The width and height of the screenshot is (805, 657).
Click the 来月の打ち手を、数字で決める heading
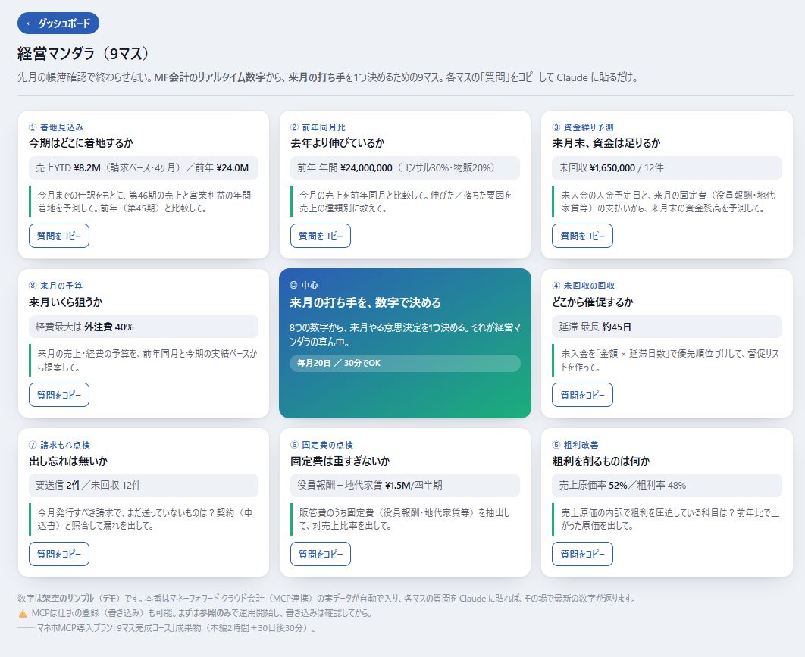[x=365, y=303]
